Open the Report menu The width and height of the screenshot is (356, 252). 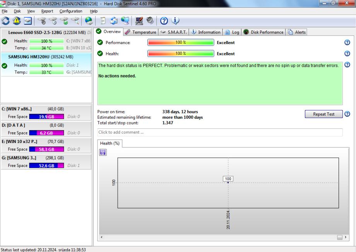click(x=47, y=11)
